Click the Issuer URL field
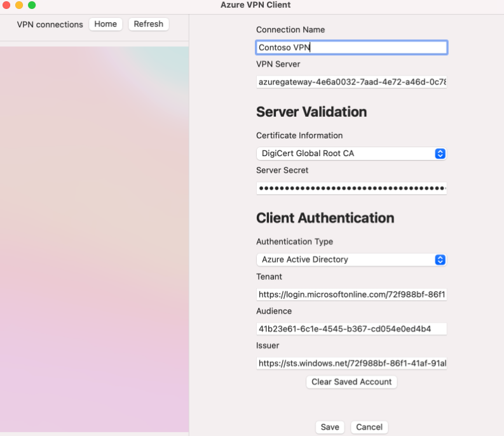Viewport: 504px width, 436px height. [351, 364]
